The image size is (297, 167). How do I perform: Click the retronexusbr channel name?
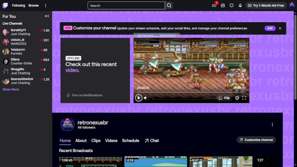point(93,123)
